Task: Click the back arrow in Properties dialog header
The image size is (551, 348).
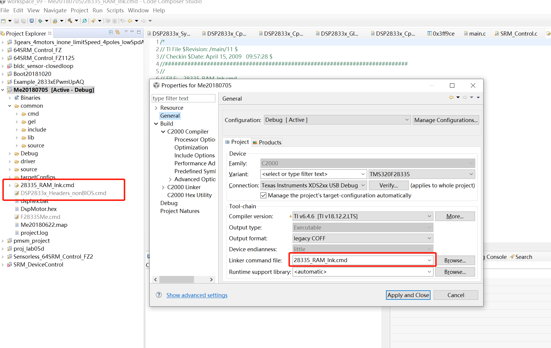Action: [x=451, y=98]
